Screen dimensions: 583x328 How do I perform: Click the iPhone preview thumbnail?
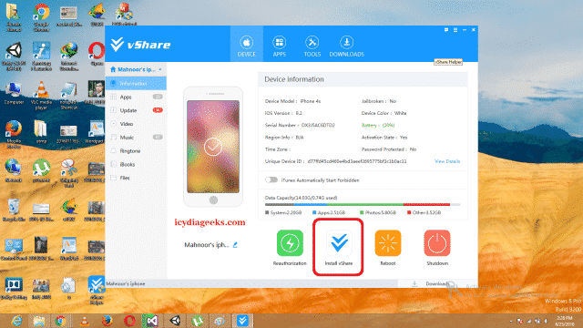point(213,147)
